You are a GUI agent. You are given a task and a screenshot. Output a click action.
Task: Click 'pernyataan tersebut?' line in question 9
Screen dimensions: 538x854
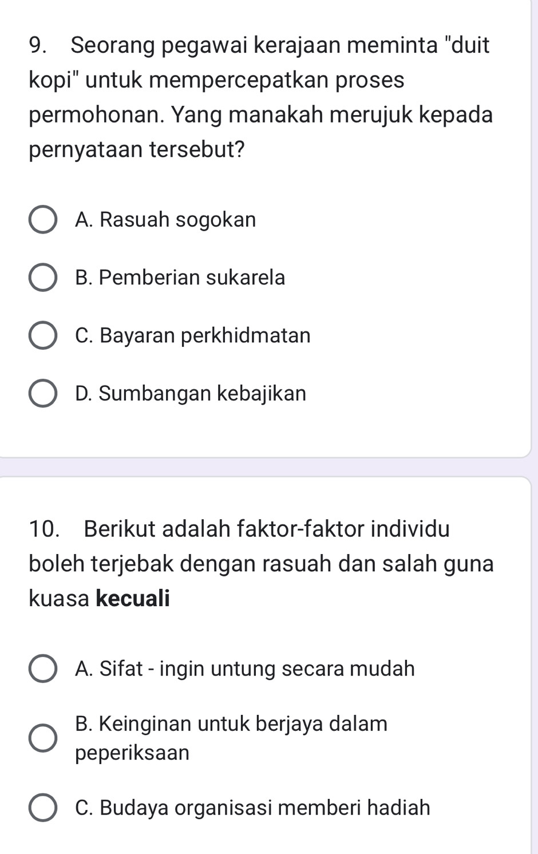click(137, 150)
